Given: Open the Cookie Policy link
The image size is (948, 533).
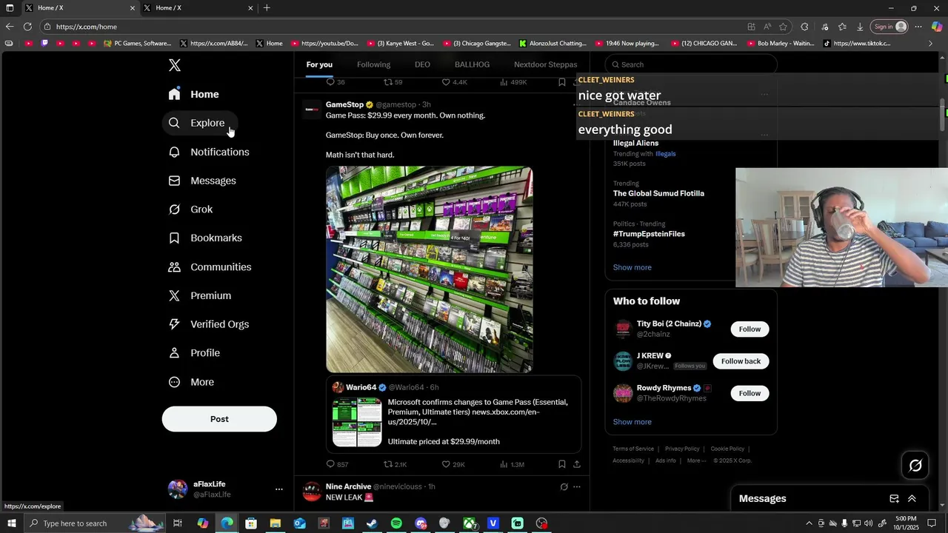Looking at the screenshot, I should click(x=727, y=449).
